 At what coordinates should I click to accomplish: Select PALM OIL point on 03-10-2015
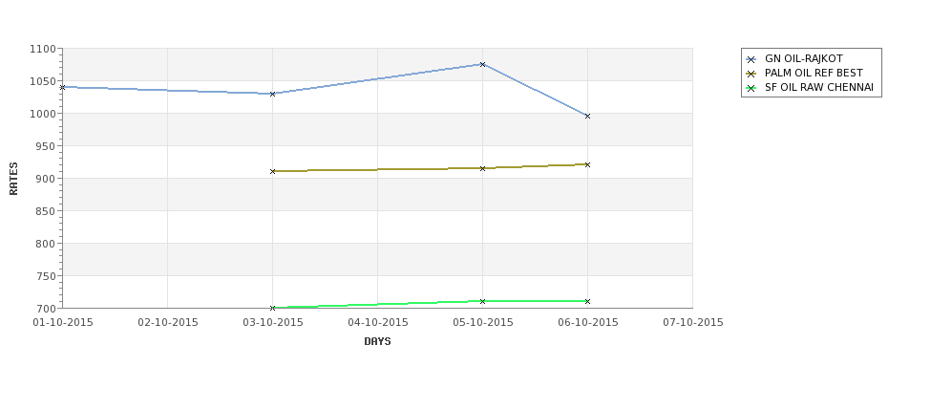click(273, 171)
